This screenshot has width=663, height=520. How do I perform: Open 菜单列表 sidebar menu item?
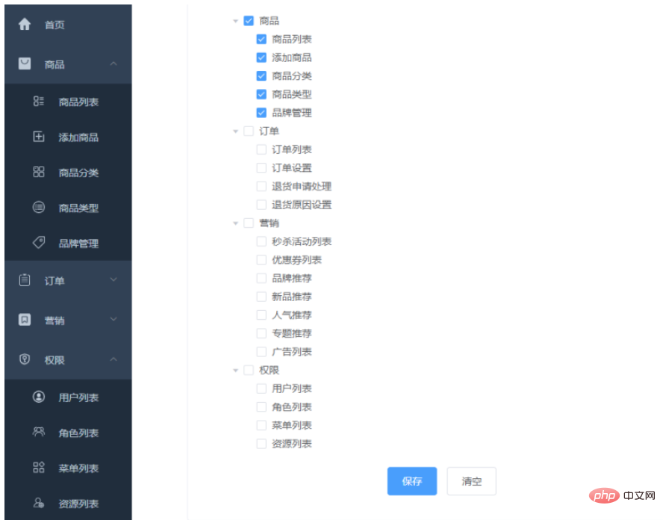coord(68,468)
